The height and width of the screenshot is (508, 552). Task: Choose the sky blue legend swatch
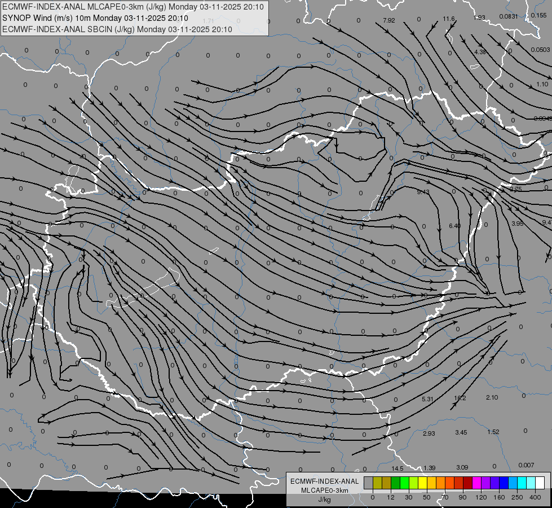tap(513, 483)
